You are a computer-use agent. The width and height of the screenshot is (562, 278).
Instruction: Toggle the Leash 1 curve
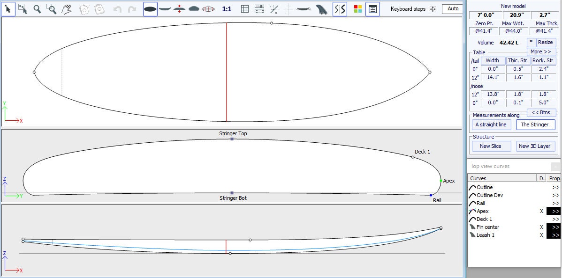pos(542,234)
